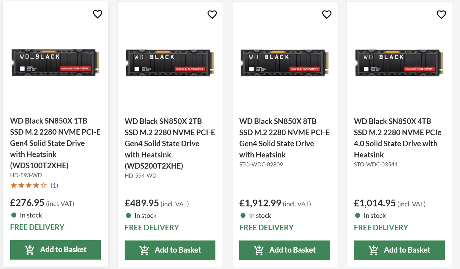Toggle wishlist heart for SN850X 4TB
Image resolution: width=460 pixels, height=269 pixels.
point(441,14)
